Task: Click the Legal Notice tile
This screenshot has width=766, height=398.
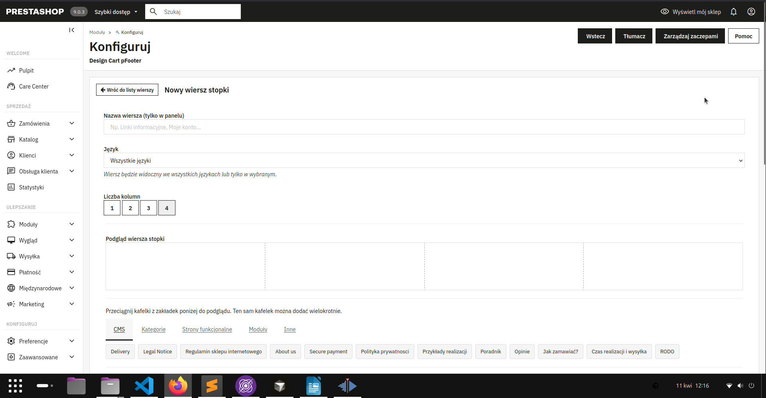Action: (x=158, y=351)
